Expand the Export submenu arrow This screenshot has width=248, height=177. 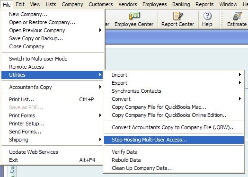240,82
